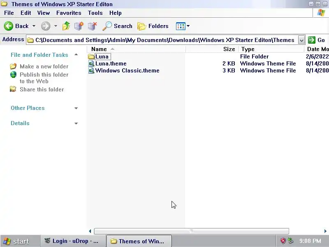Click the green Go button
This screenshot has width=329, height=247.
316,40
